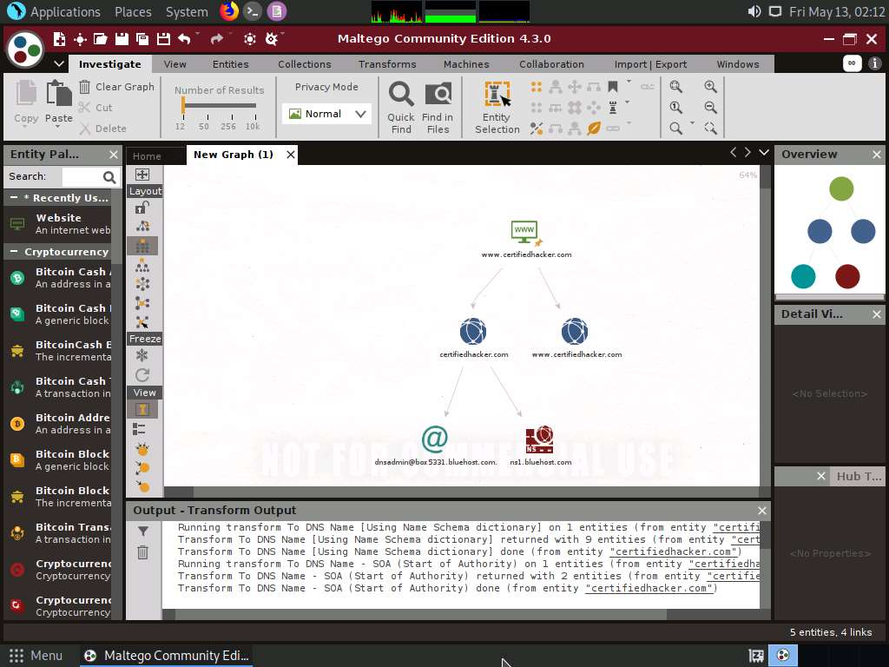889x667 pixels.
Task: Click the Entity Palette search field
Action: click(x=82, y=177)
